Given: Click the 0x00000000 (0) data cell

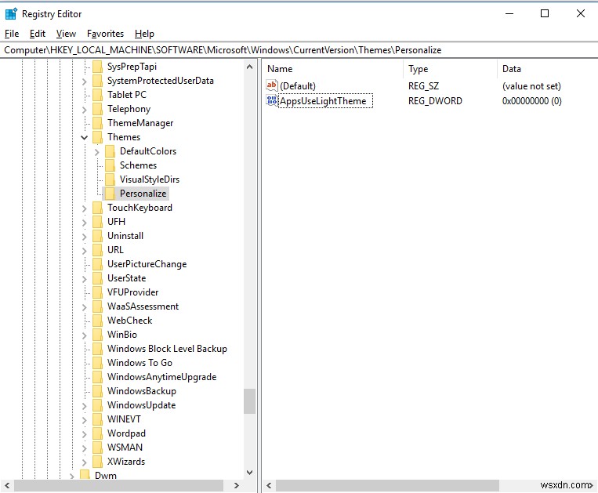Looking at the screenshot, I should tap(531, 101).
